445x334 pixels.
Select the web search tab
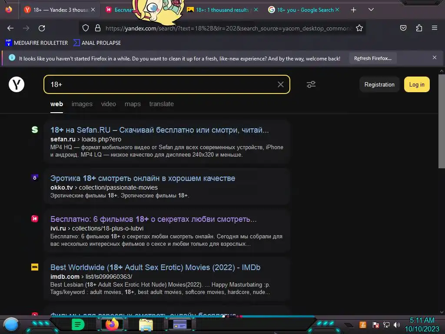57,104
